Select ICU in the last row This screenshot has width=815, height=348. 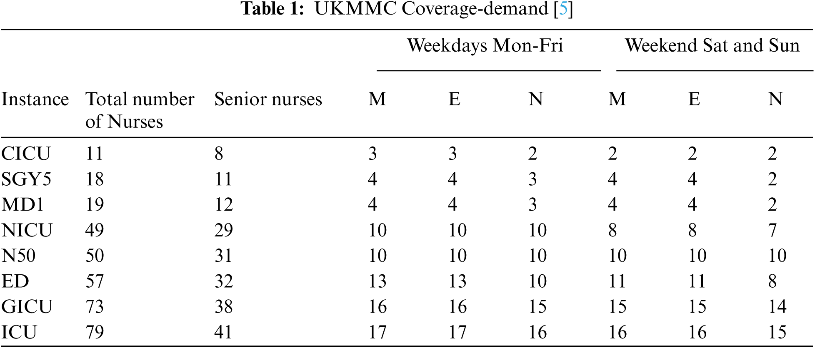pyautogui.click(x=19, y=332)
